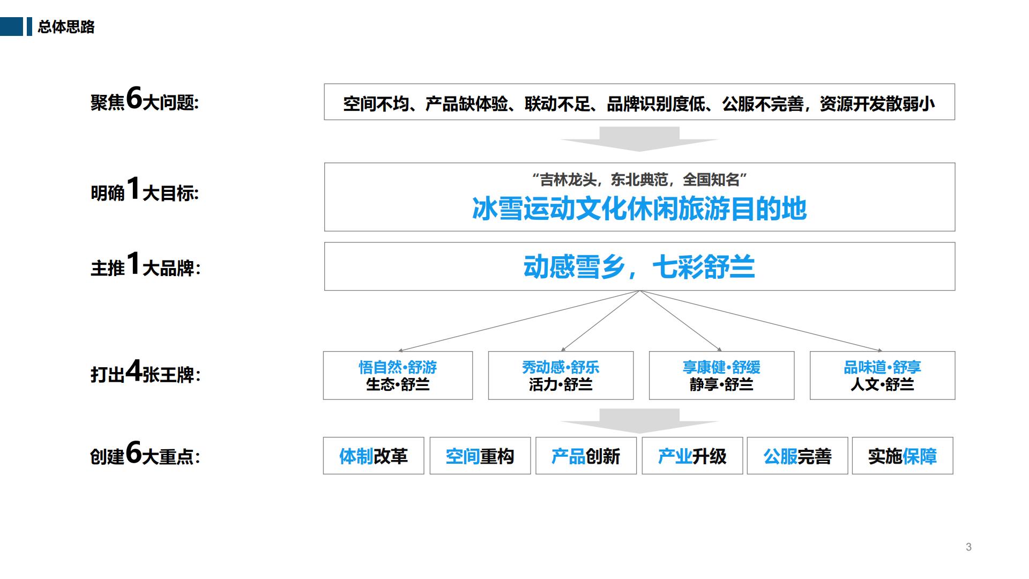Screen dimensions: 1029x579
Task: Click the 悟自然·舒游 生态·舒兰 card
Action: pos(398,375)
